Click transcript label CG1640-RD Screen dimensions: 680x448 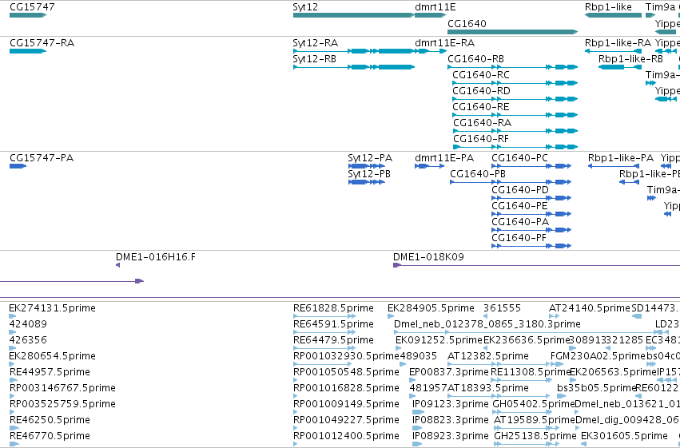(481, 91)
